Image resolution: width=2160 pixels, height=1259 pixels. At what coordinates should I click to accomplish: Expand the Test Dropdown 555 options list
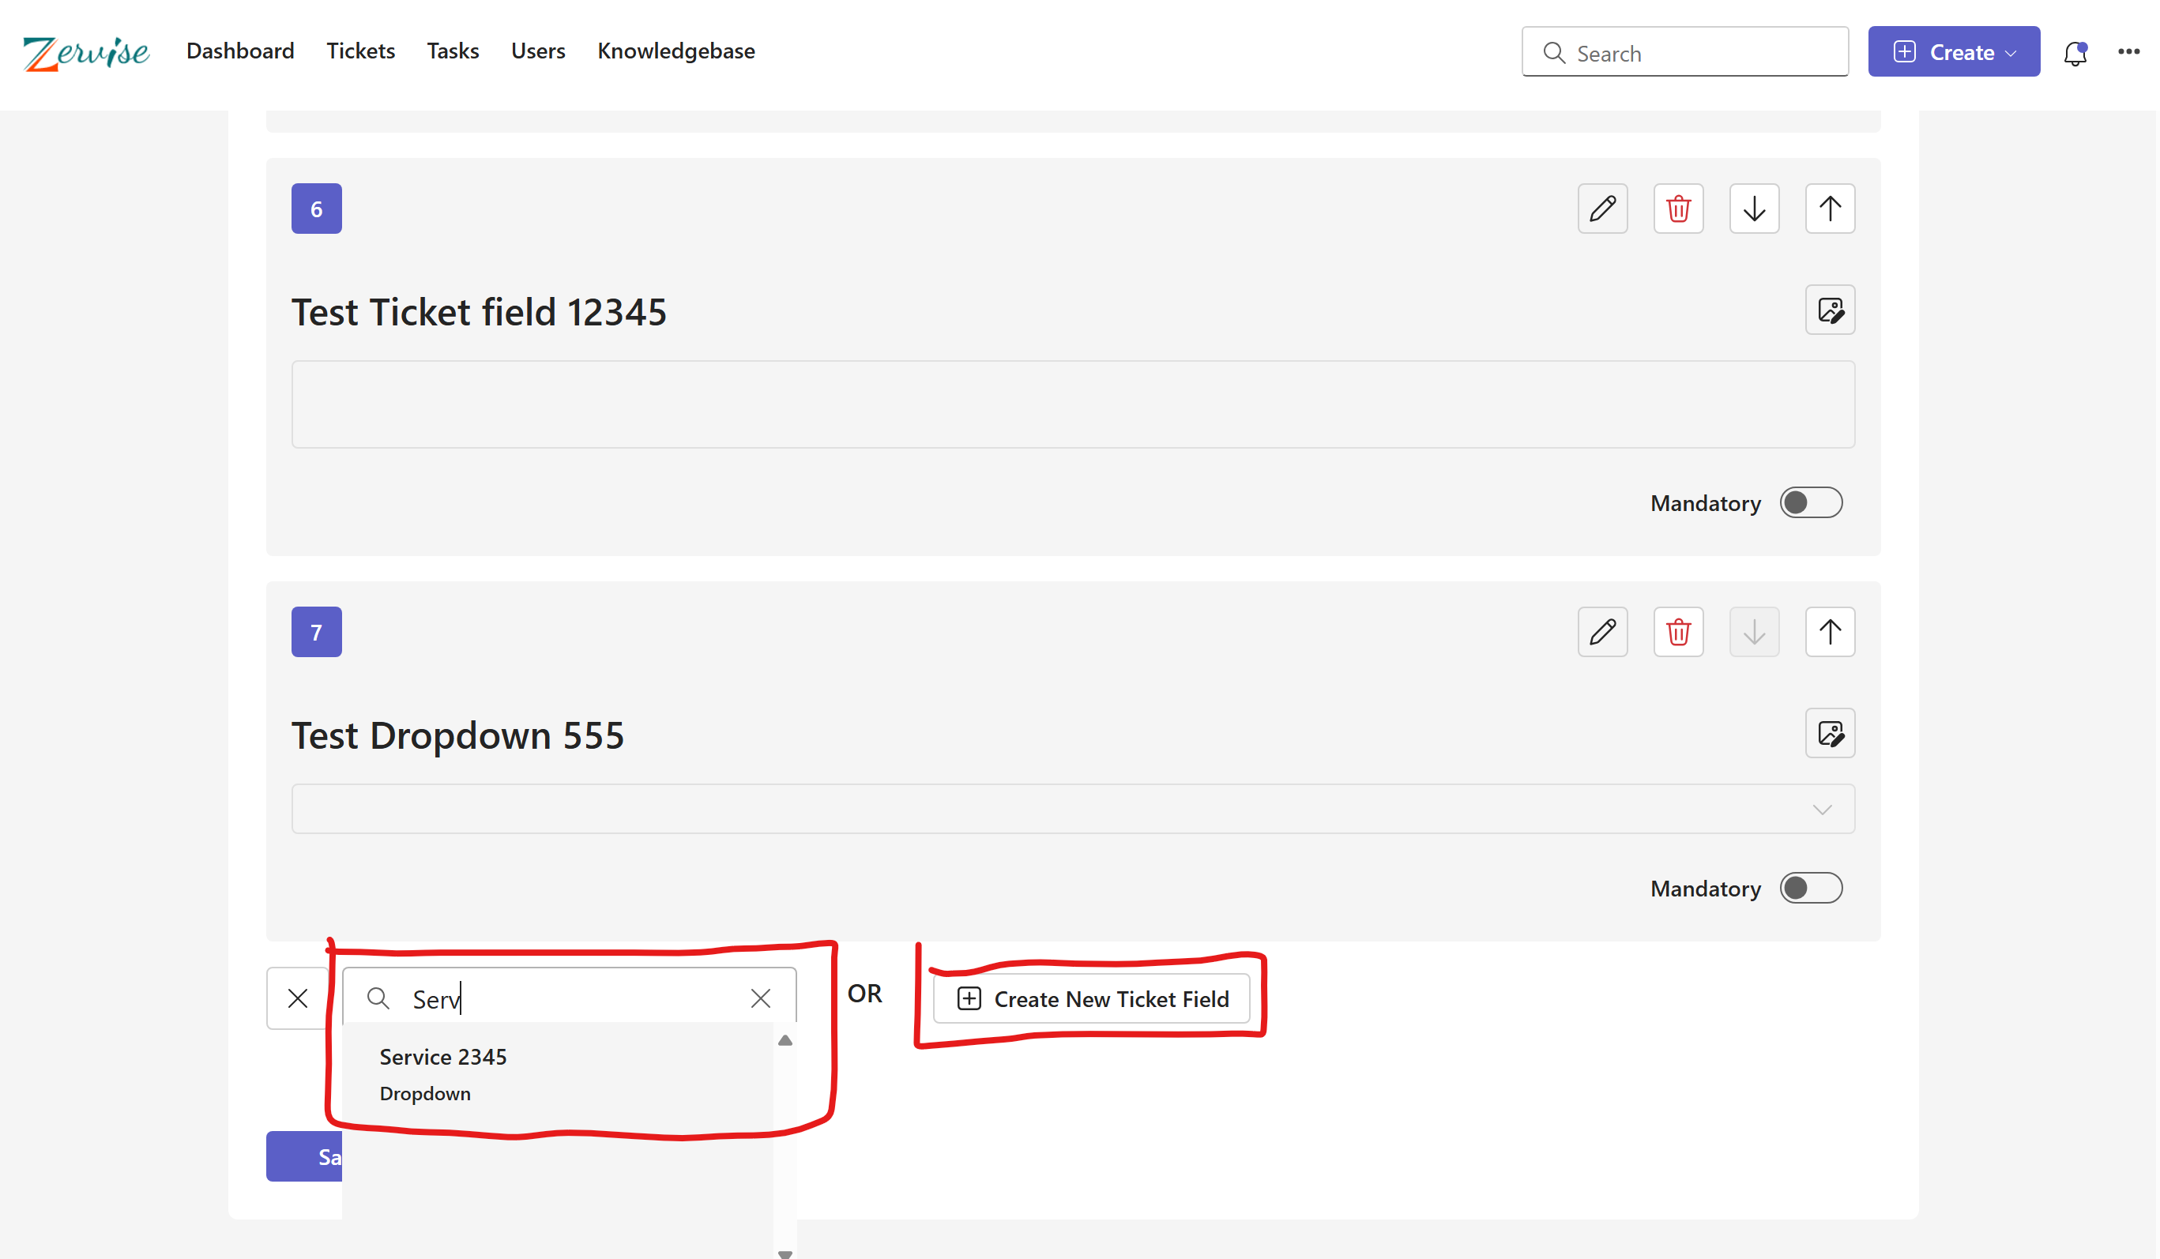click(x=1823, y=808)
